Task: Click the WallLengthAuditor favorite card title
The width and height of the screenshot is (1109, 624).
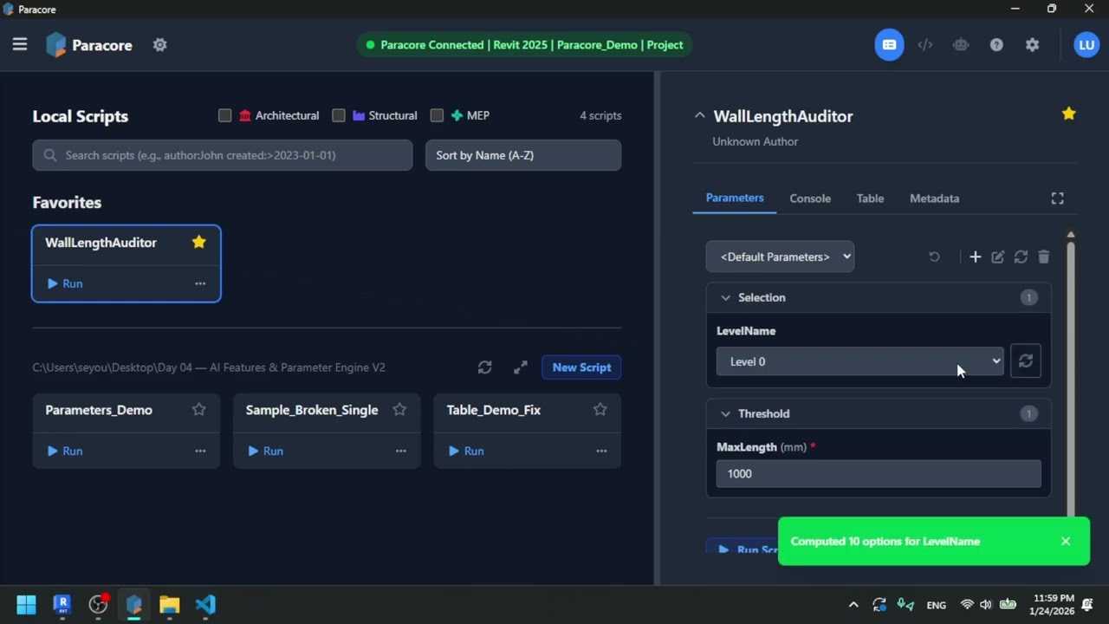Action: 101,243
